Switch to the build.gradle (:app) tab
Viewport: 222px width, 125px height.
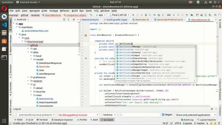[x=117, y=20]
